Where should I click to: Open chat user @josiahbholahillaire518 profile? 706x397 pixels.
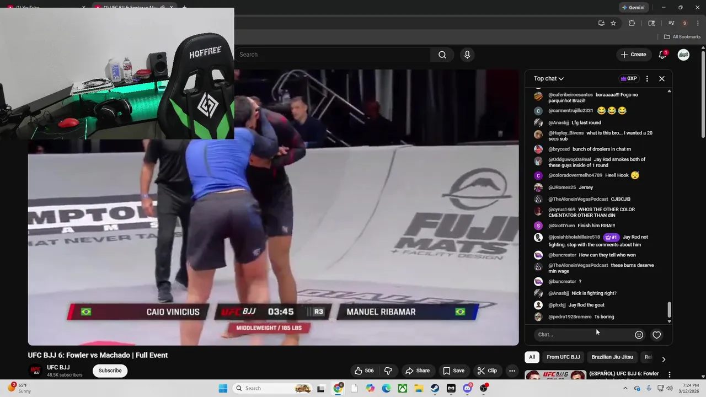(x=574, y=237)
